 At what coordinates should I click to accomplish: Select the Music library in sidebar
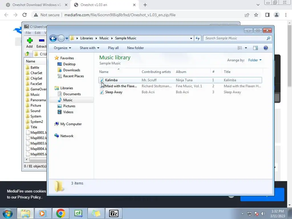pos(68,100)
